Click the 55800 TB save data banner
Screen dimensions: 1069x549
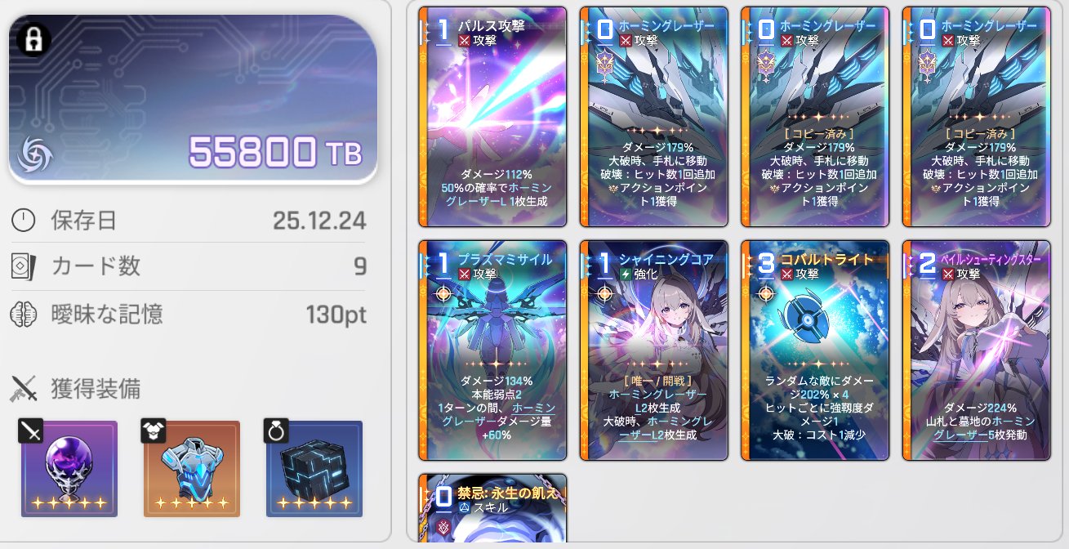tap(194, 98)
